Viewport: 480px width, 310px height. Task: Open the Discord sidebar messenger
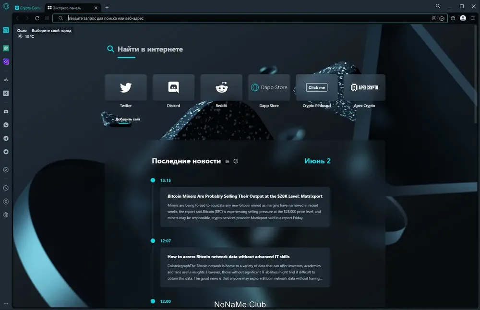(6, 111)
